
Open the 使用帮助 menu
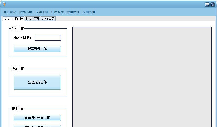point(57,12)
